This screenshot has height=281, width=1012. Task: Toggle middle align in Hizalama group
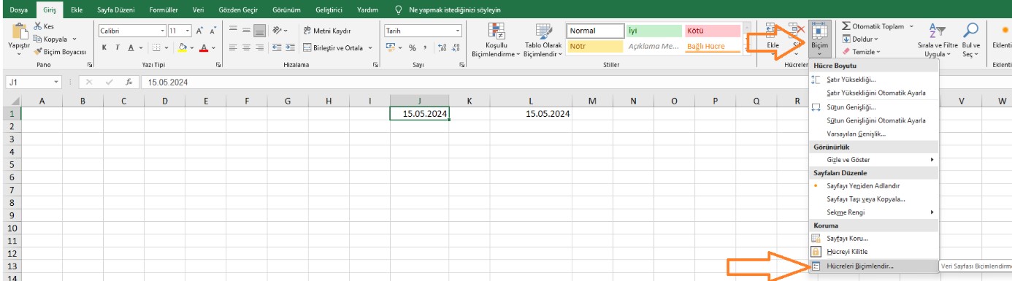pyautogui.click(x=246, y=31)
